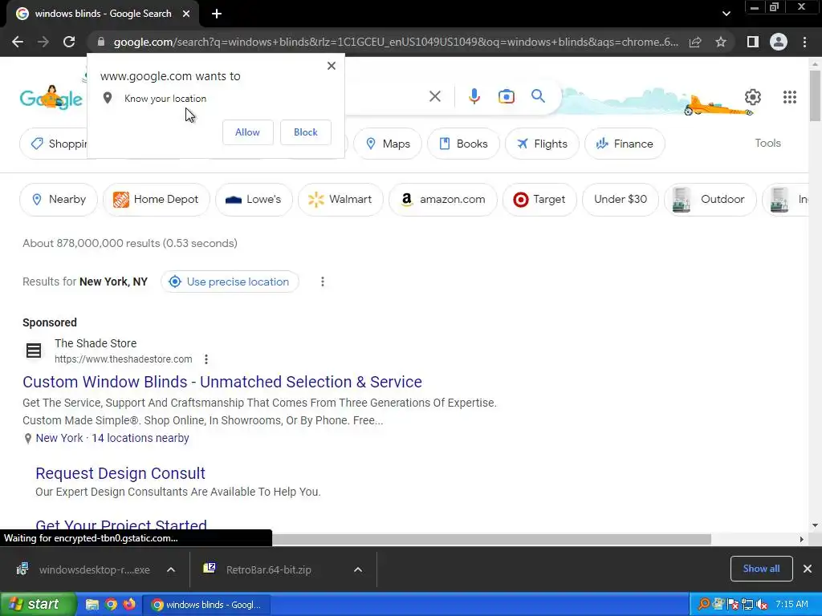Click the Google doodle logo
Screen dimensions: 822x616
pos(51,97)
